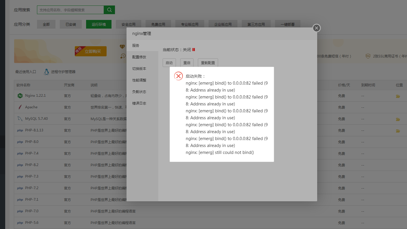Screen dimensions: 407x229
Task: Click the 软件名称 column header
Action: (x=23, y=85)
